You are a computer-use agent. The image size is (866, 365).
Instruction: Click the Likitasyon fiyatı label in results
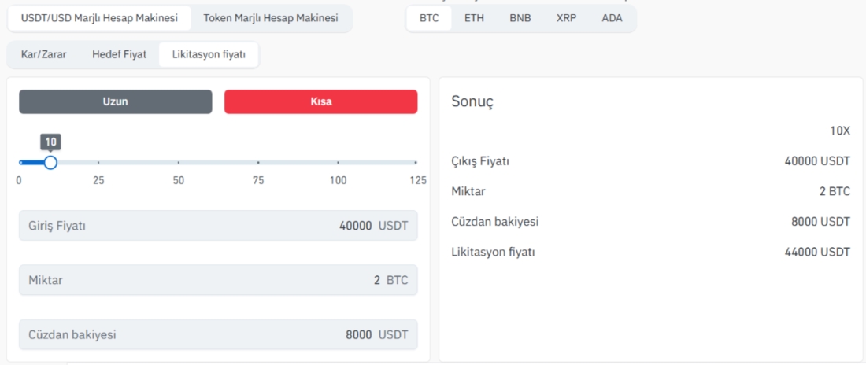click(x=493, y=253)
